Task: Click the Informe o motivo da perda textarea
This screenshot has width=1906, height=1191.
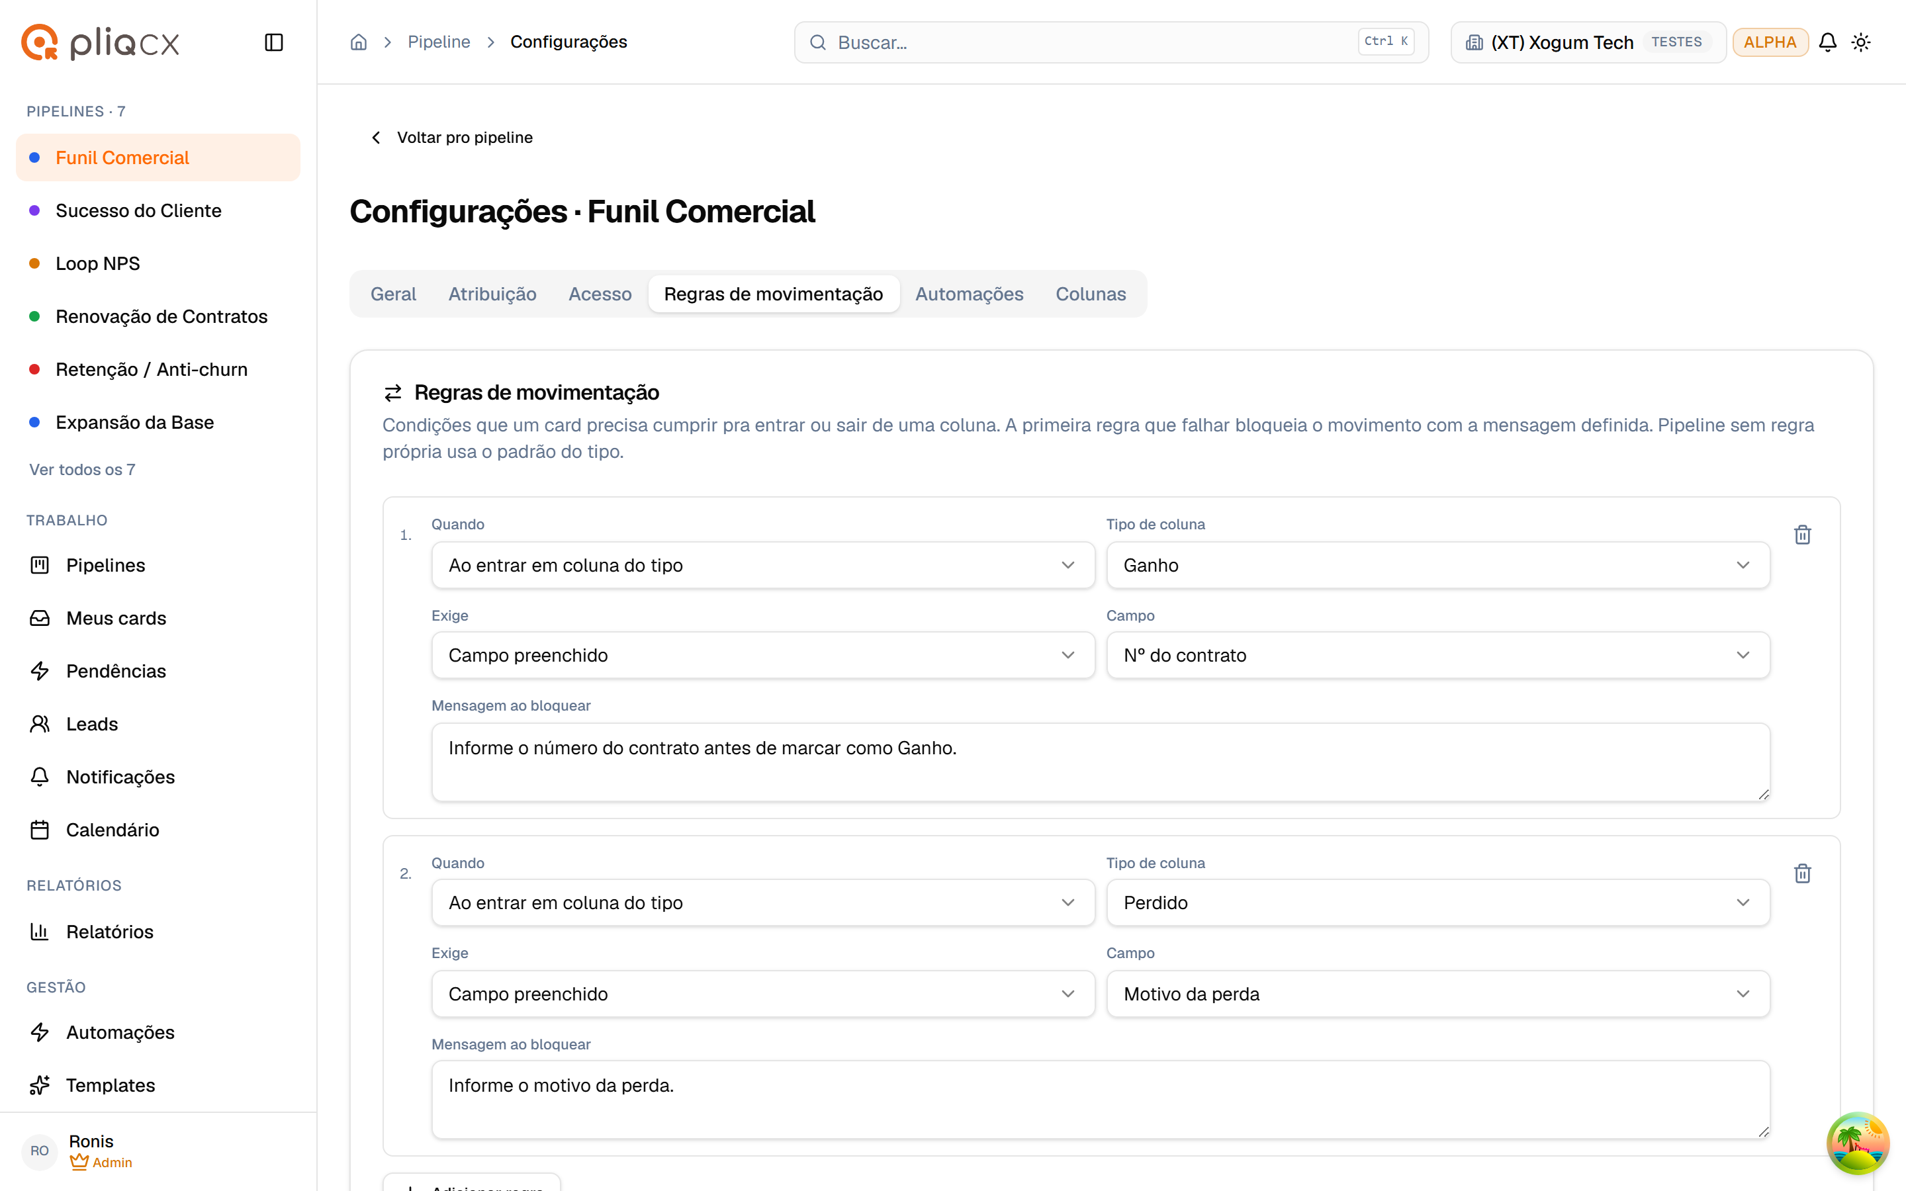Action: click(x=1101, y=1100)
